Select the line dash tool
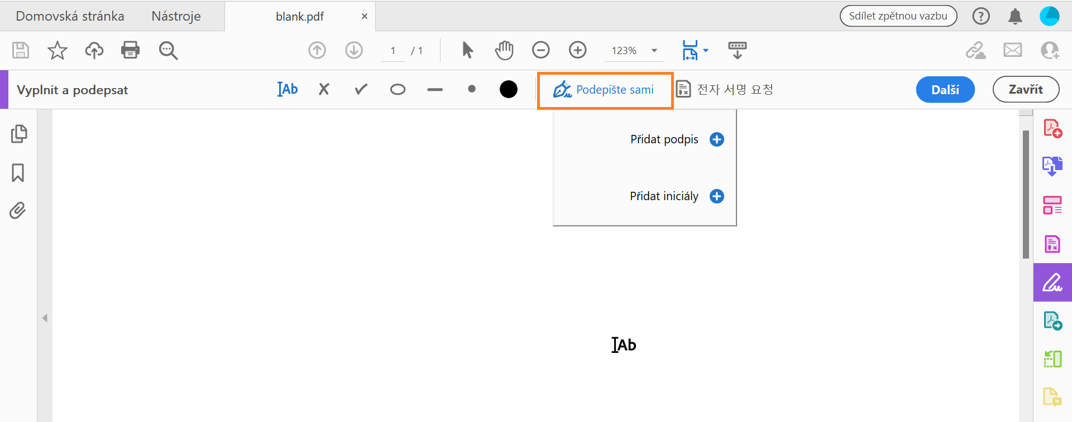1072x422 pixels. point(435,89)
